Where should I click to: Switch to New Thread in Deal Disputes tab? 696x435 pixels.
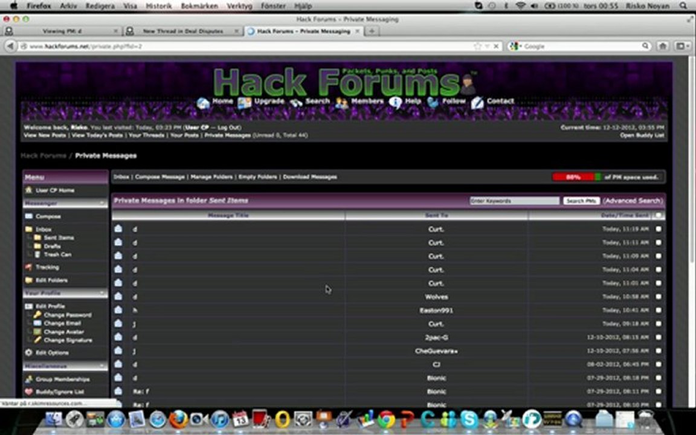click(182, 31)
